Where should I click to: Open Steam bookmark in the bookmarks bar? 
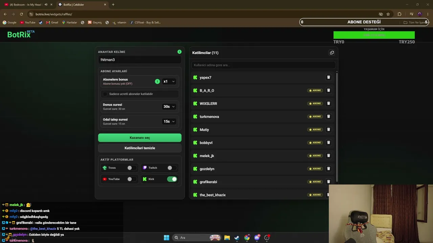tap(41, 23)
